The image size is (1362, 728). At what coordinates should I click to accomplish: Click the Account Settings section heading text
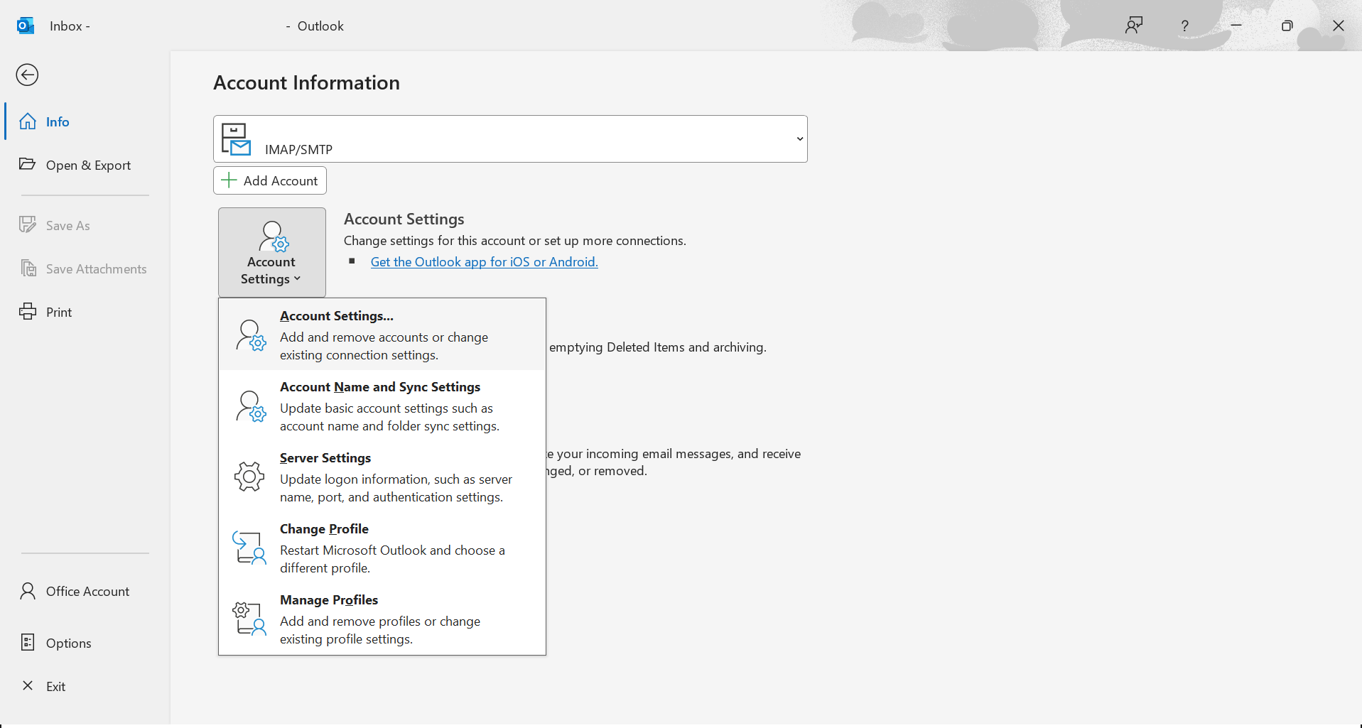(x=404, y=219)
